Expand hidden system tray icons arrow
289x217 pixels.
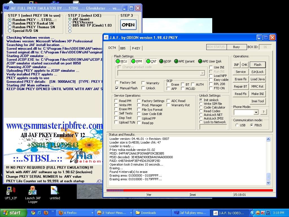(253, 213)
